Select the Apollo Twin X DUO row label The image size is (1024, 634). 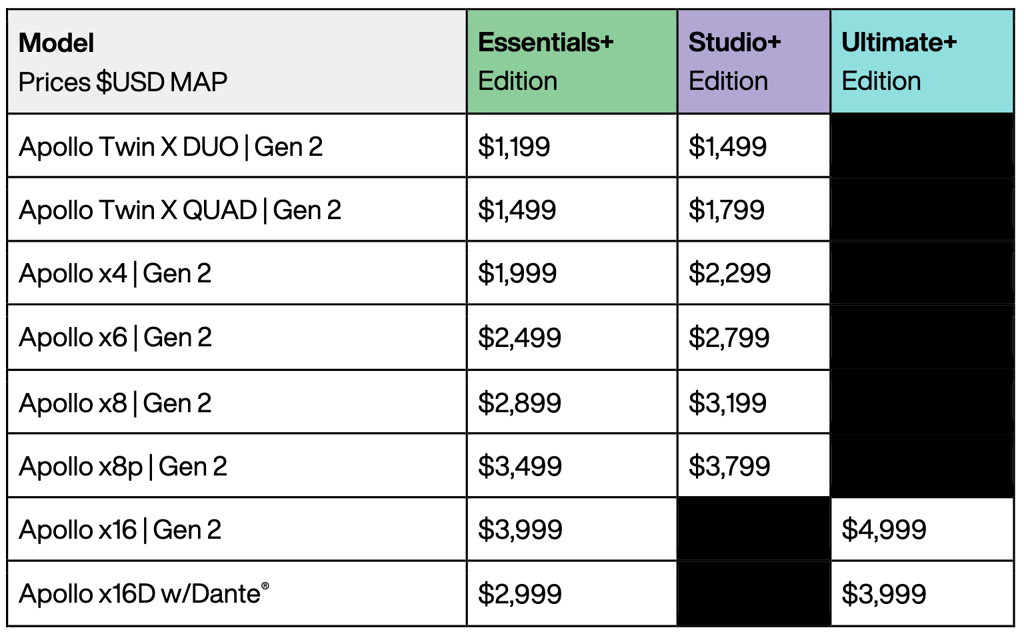point(171,147)
